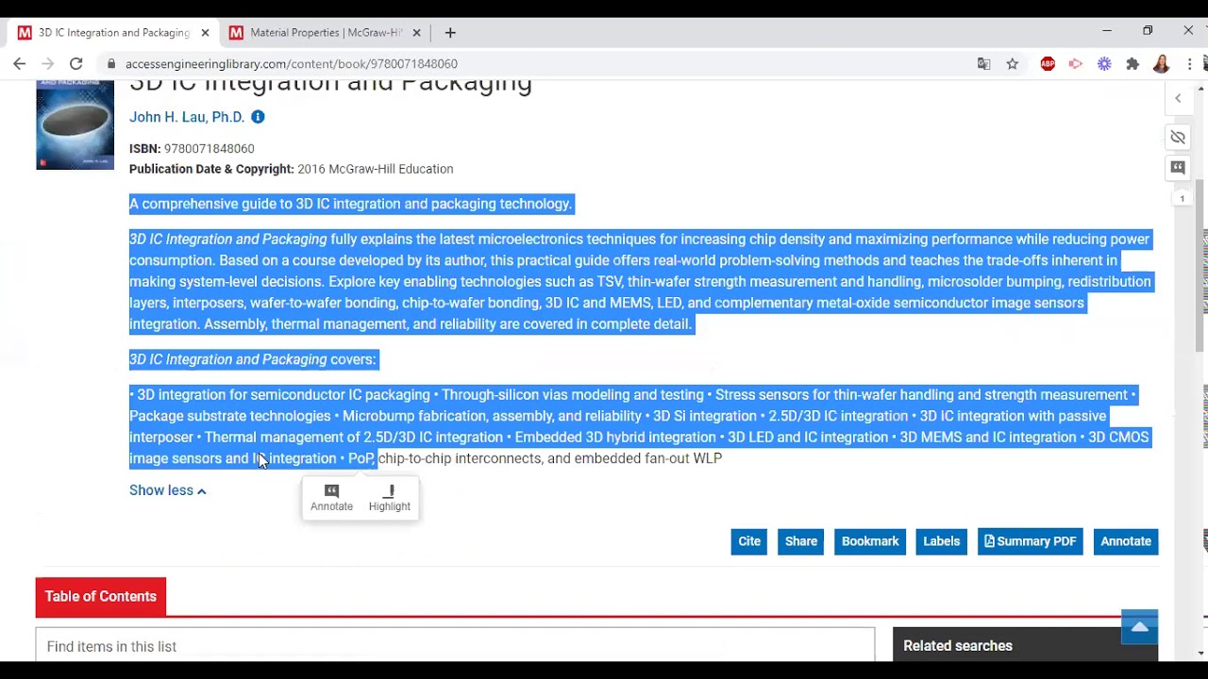Screen dimensions: 1208x679
Task: Open author link John H. Lau, Ph.D.
Action: [187, 117]
